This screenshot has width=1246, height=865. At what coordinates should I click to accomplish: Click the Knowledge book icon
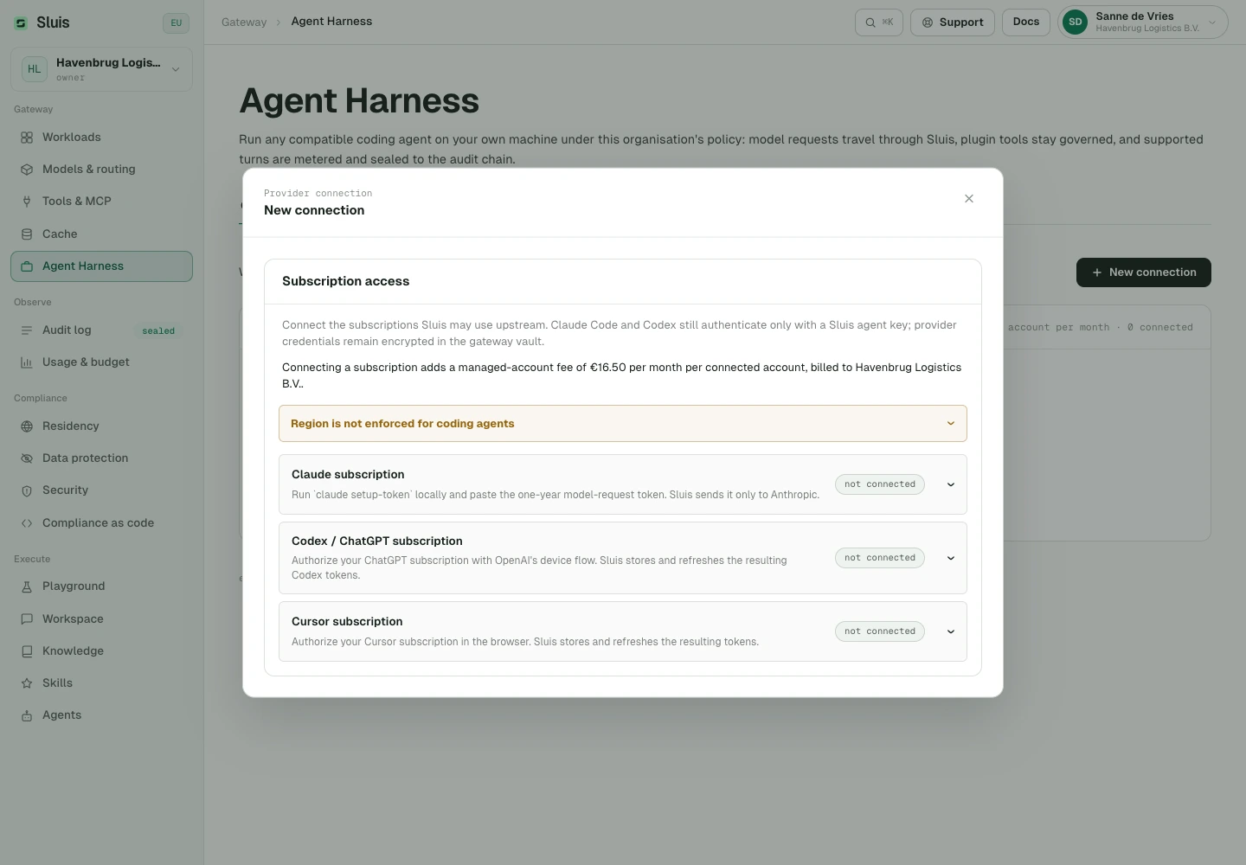point(27,651)
